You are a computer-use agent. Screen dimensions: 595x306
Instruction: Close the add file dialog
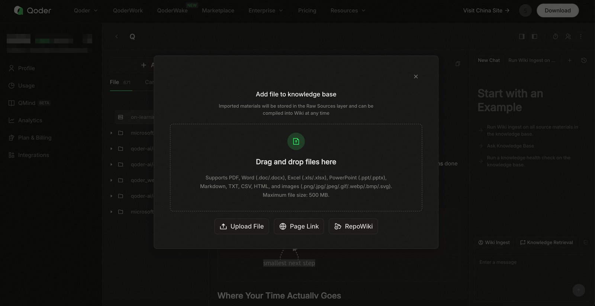[x=416, y=76]
